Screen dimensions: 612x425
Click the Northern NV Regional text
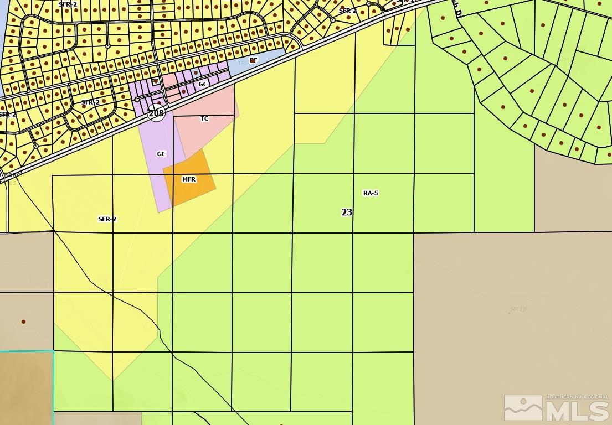(577, 397)
